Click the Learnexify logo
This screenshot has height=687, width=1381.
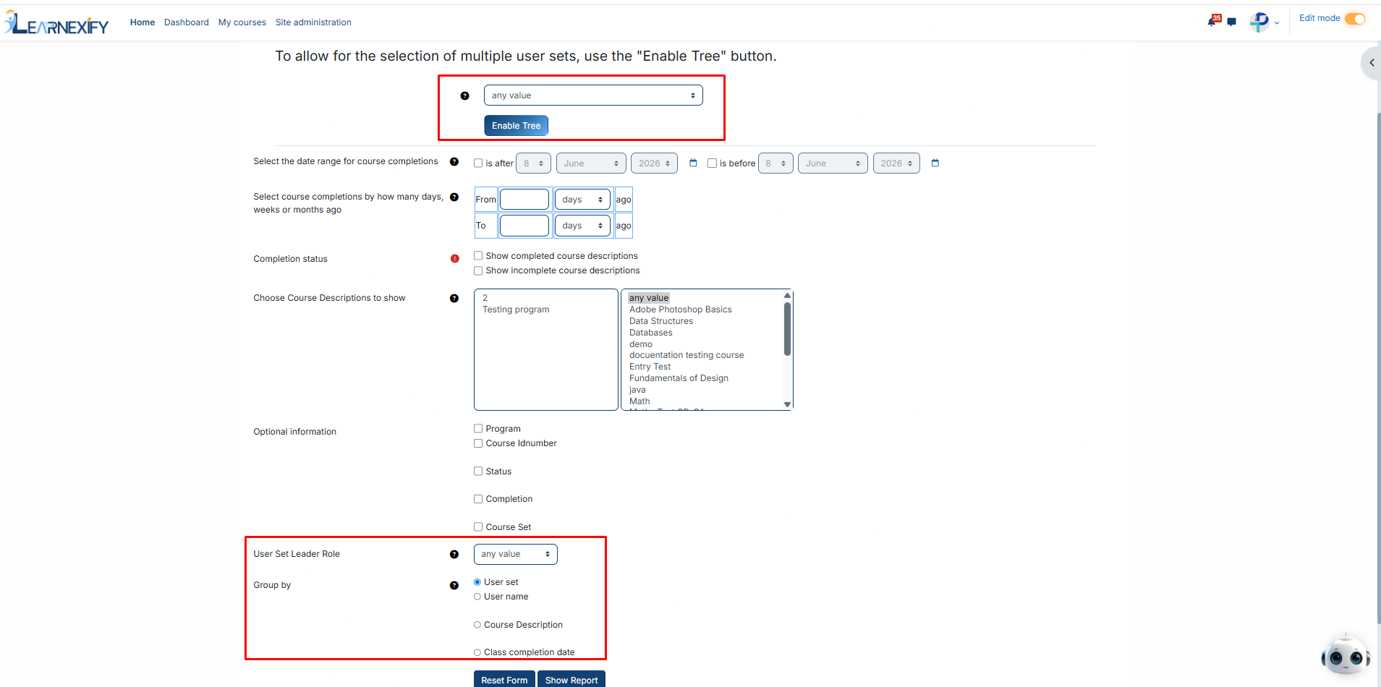click(56, 23)
